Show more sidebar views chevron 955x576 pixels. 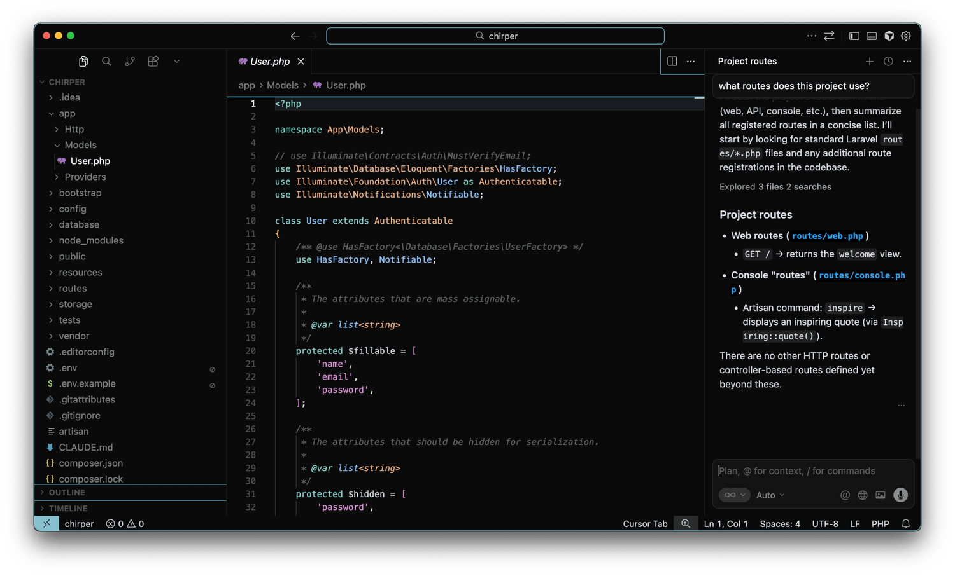point(176,62)
